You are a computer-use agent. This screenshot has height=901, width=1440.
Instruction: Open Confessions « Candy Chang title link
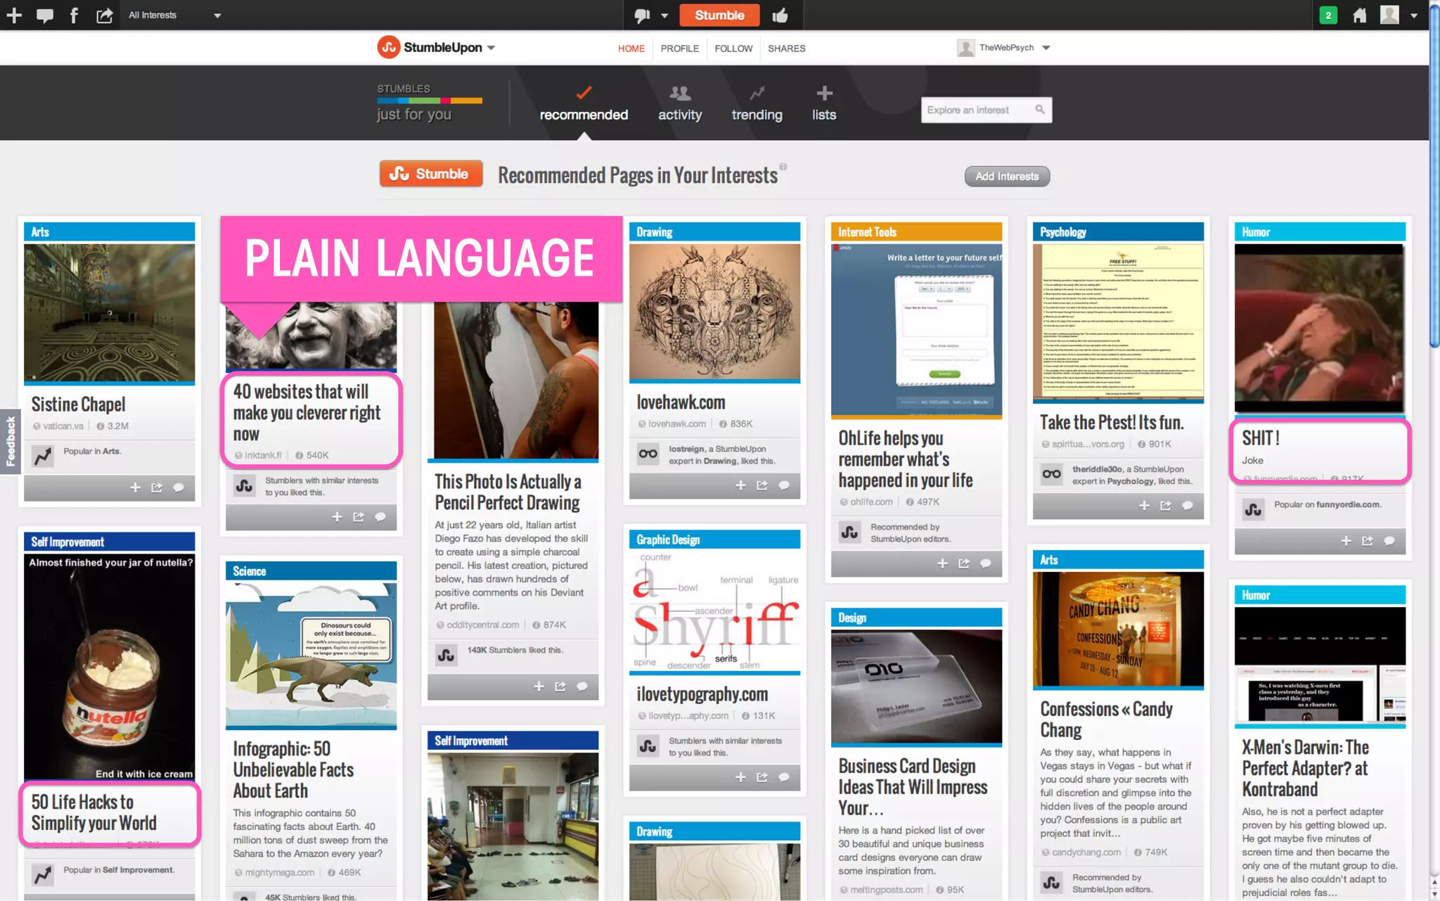click(1106, 720)
